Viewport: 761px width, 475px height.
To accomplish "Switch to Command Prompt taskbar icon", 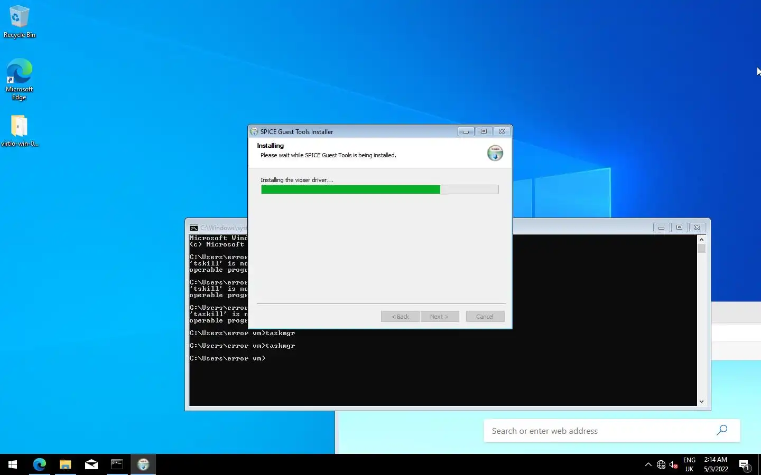I will [117, 464].
